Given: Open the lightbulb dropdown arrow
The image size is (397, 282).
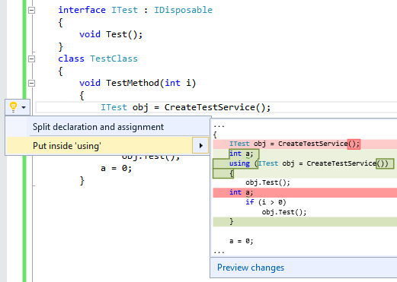Looking at the screenshot, I should (24, 107).
